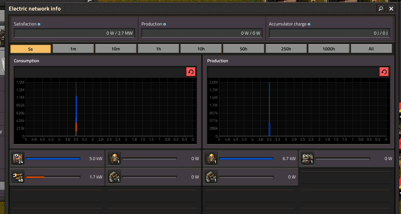Click the flame-topped machine icon in the Consumption list
This screenshot has height=214, width=401.
(x=114, y=159)
